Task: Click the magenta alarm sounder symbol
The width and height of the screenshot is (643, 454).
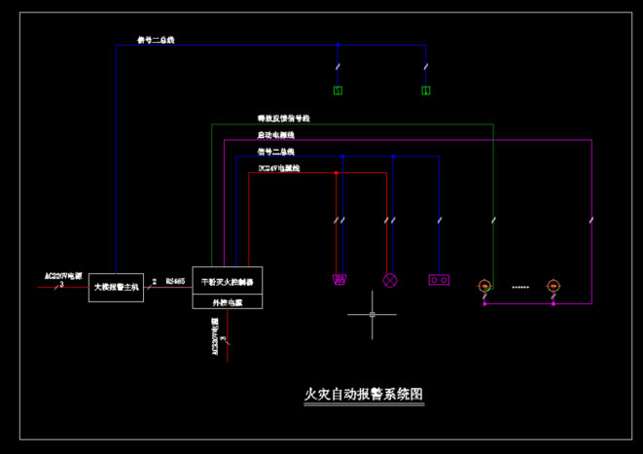Action: [x=340, y=280]
